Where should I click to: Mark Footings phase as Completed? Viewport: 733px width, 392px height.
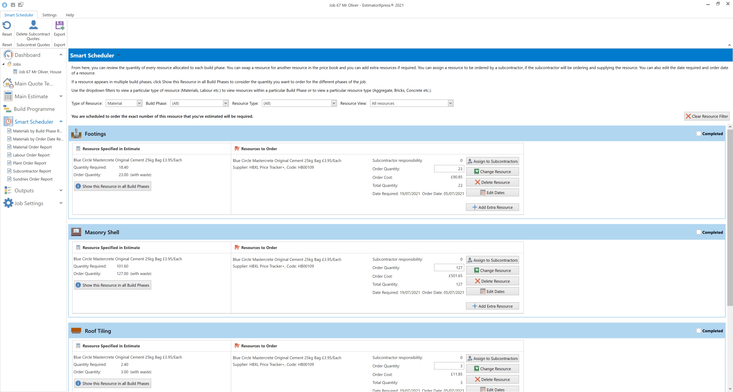(x=699, y=134)
